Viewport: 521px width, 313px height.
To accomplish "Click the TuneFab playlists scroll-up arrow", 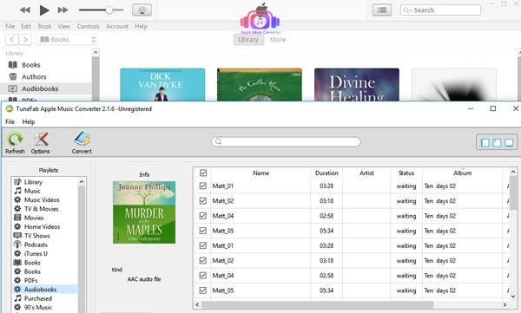I will [82, 181].
